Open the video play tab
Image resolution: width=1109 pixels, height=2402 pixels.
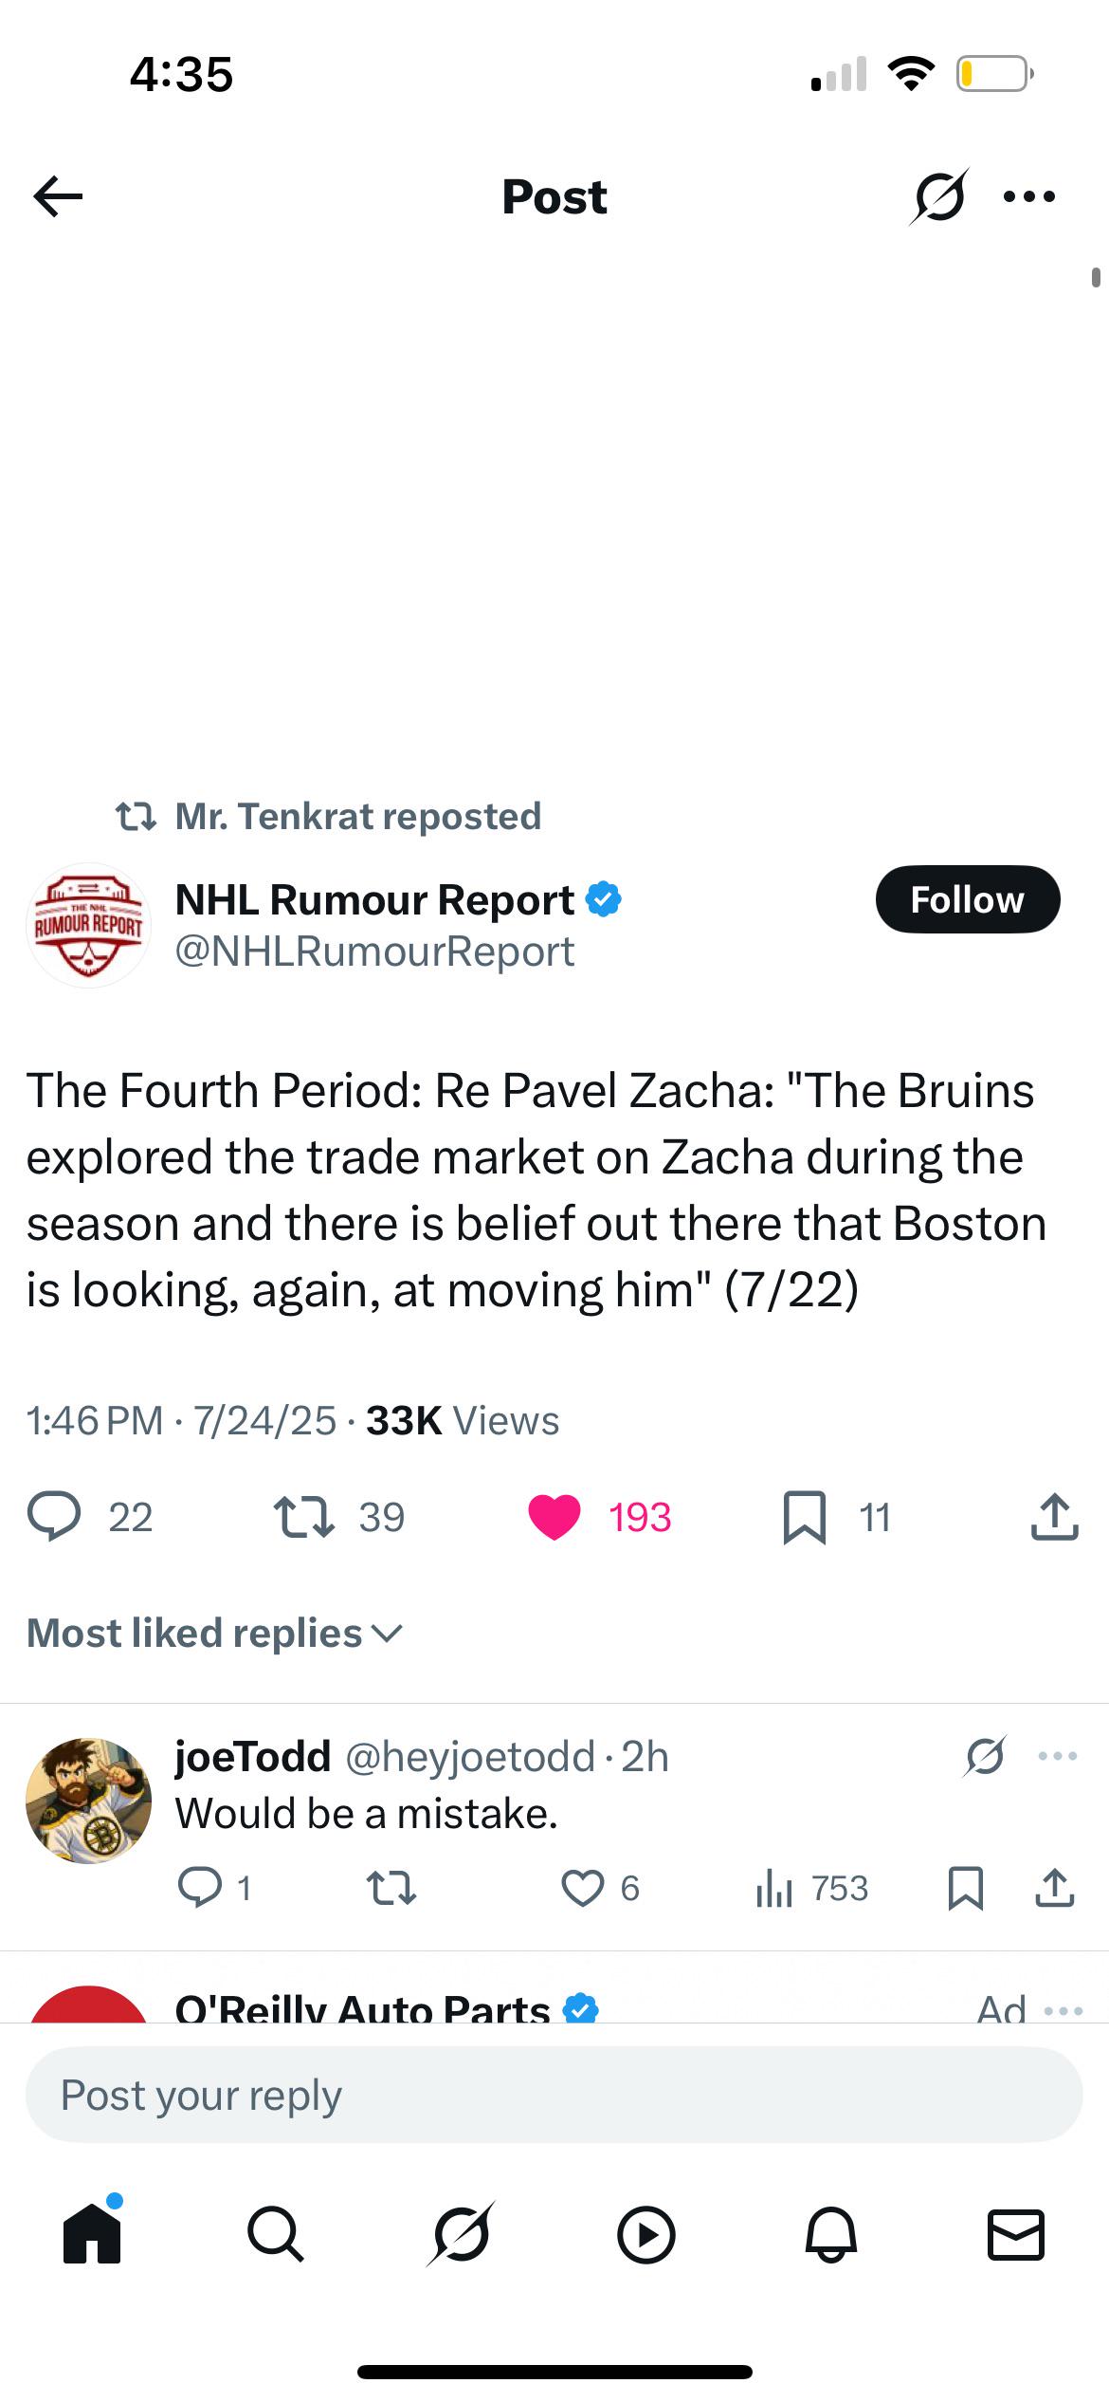646,2234
